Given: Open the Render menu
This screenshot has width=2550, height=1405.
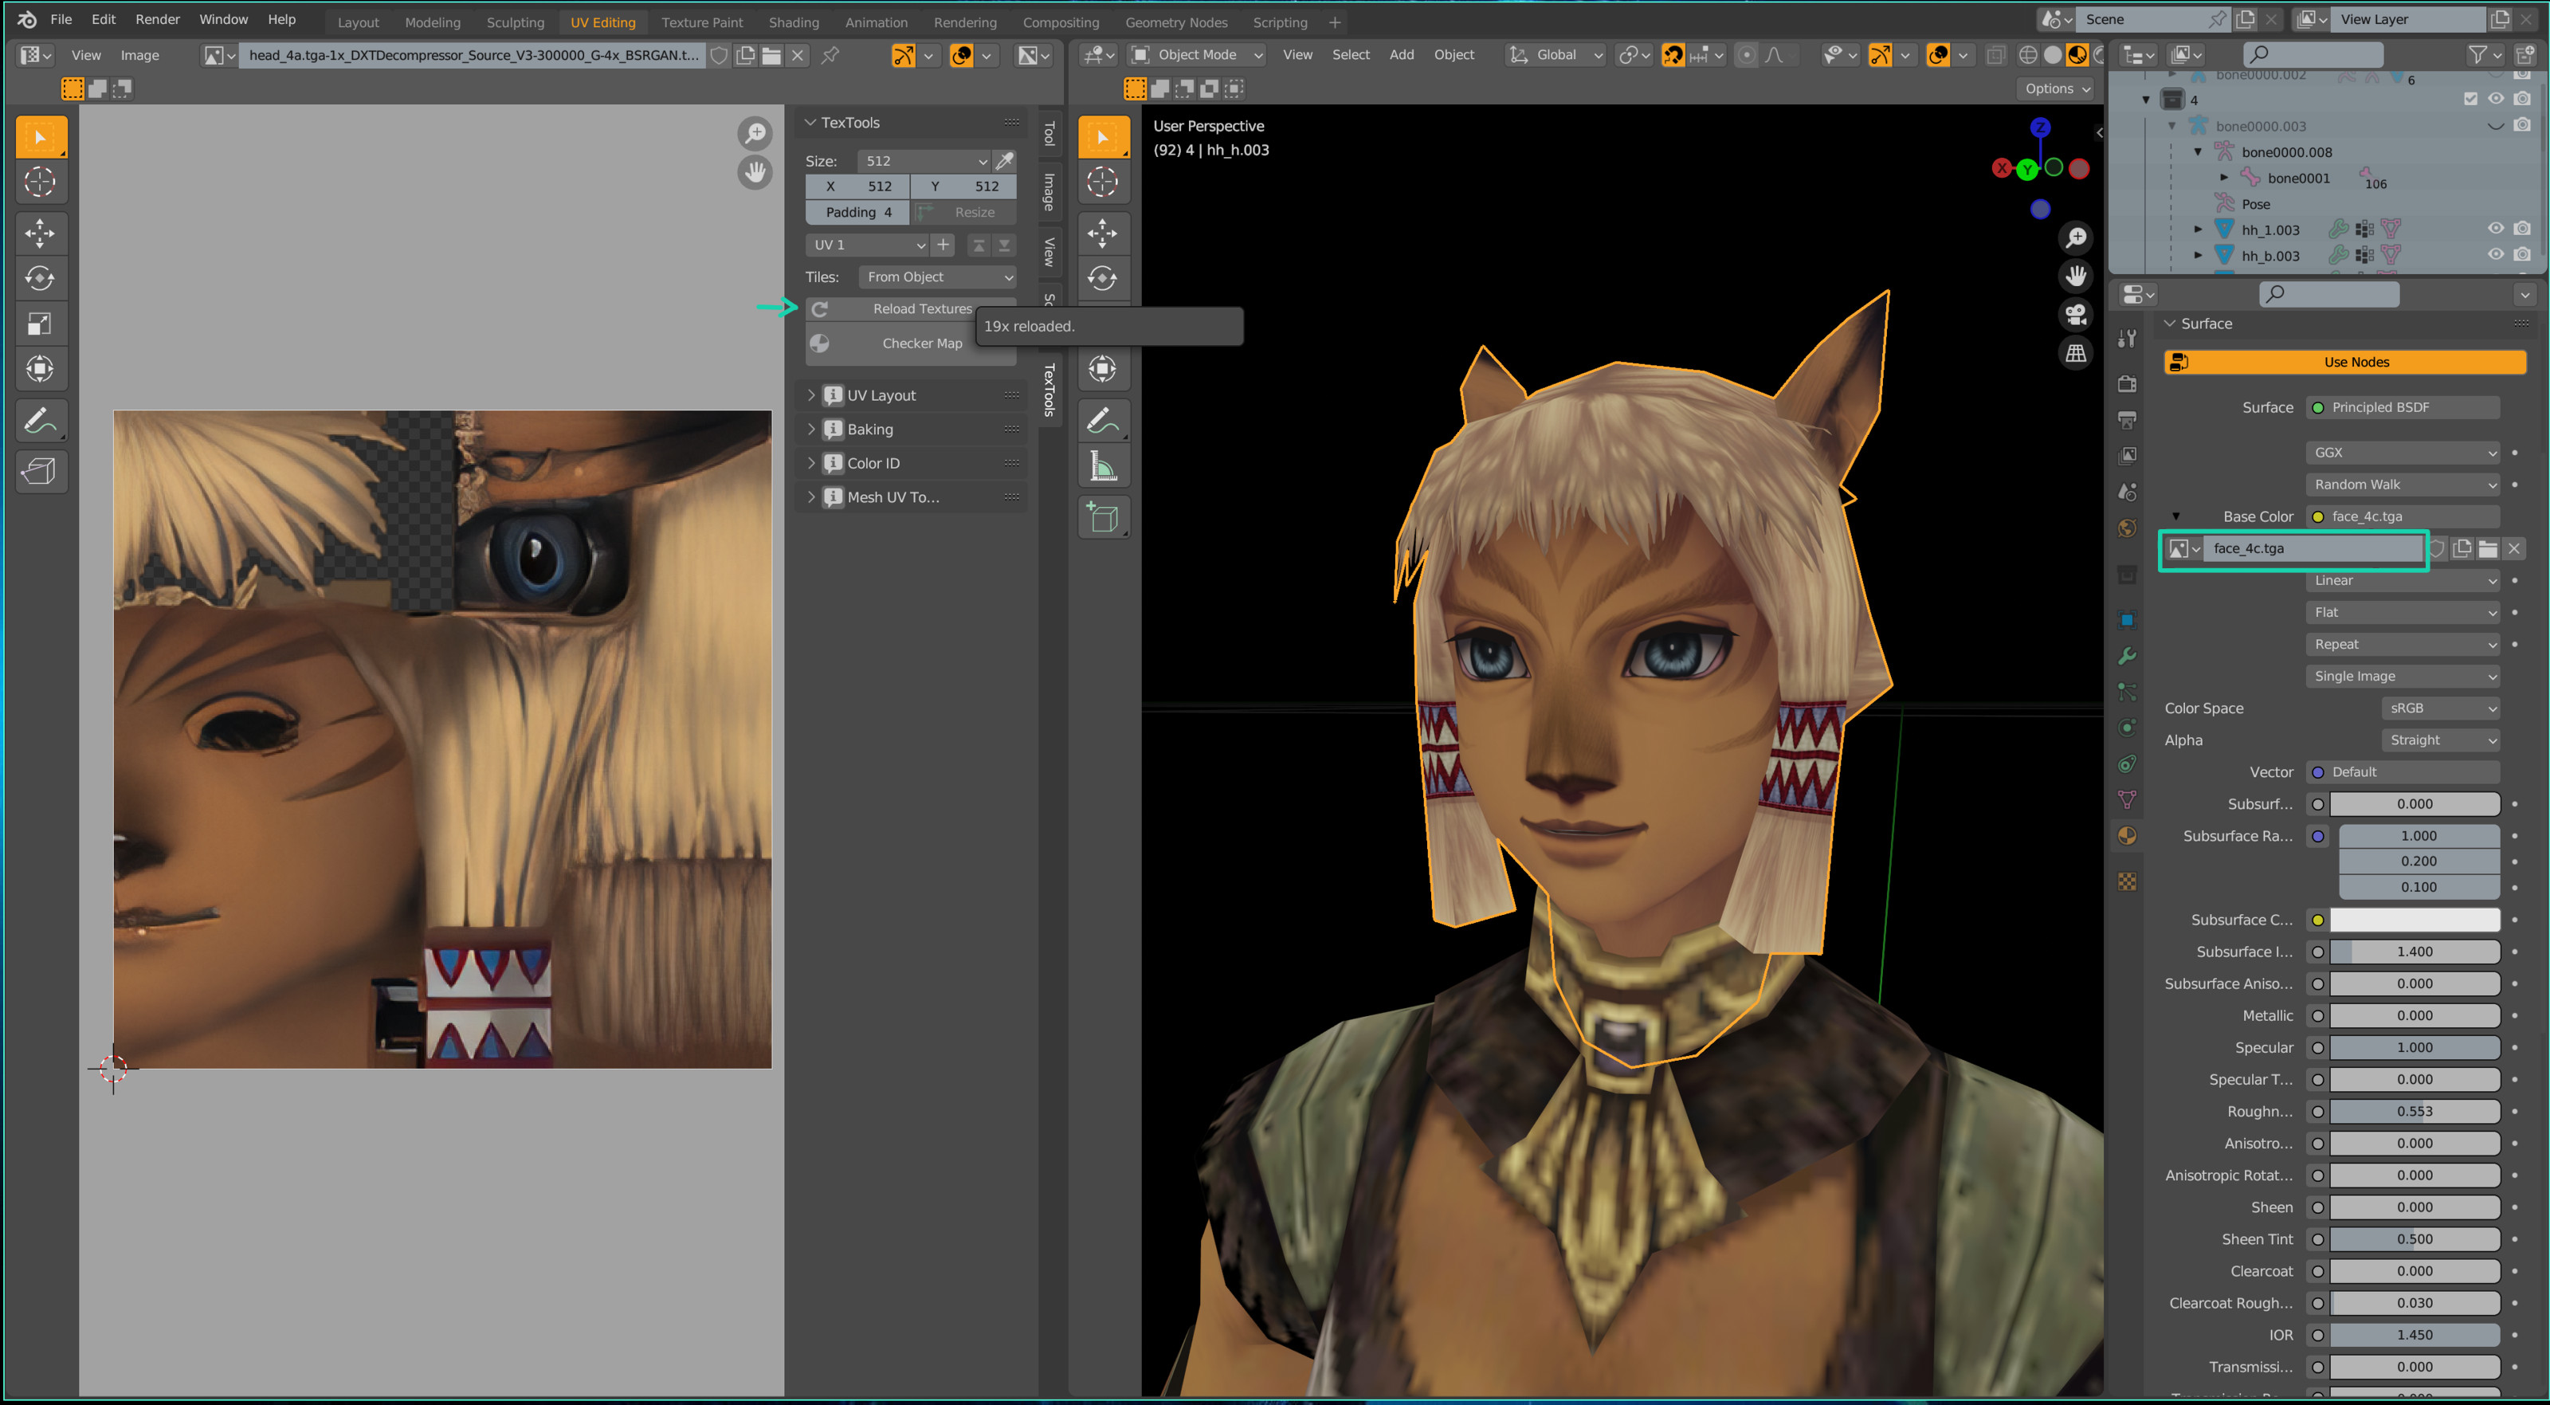Looking at the screenshot, I should pos(158,20).
